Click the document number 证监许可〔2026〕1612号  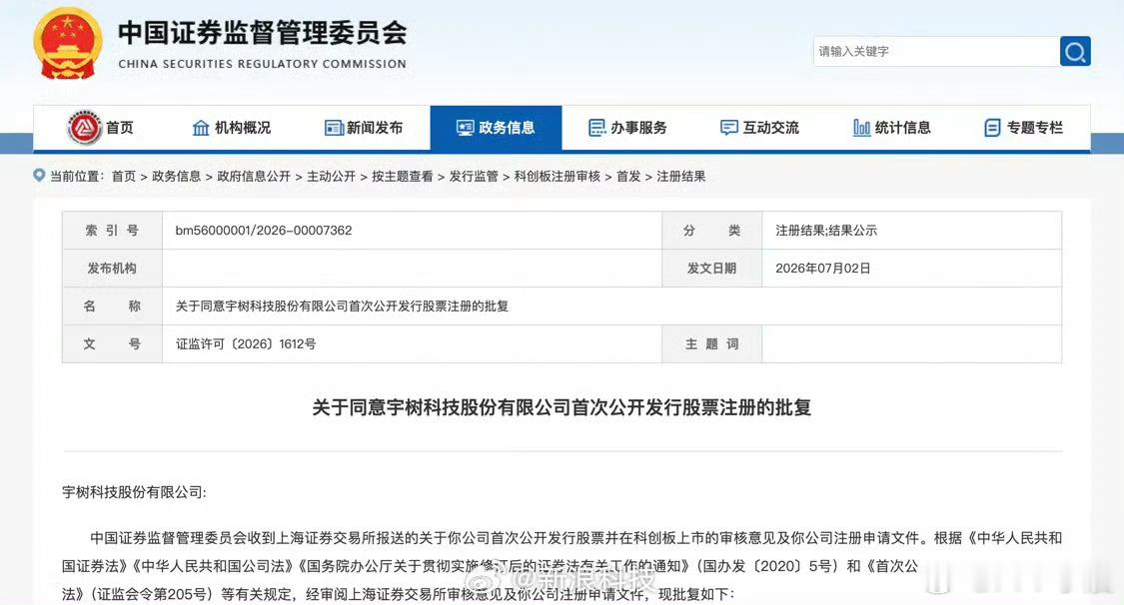click(x=246, y=344)
